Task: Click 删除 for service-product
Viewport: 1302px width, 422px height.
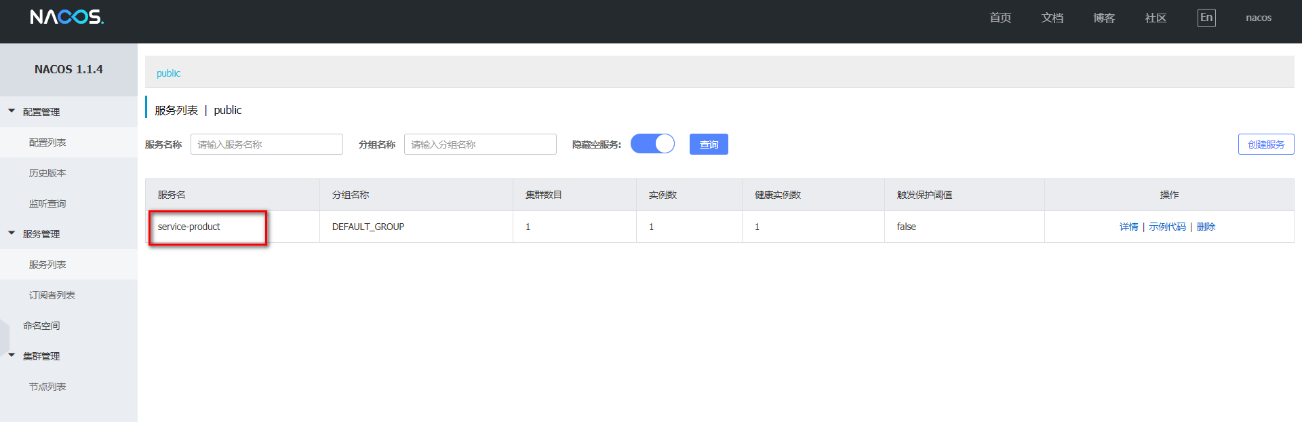Action: [x=1206, y=227]
